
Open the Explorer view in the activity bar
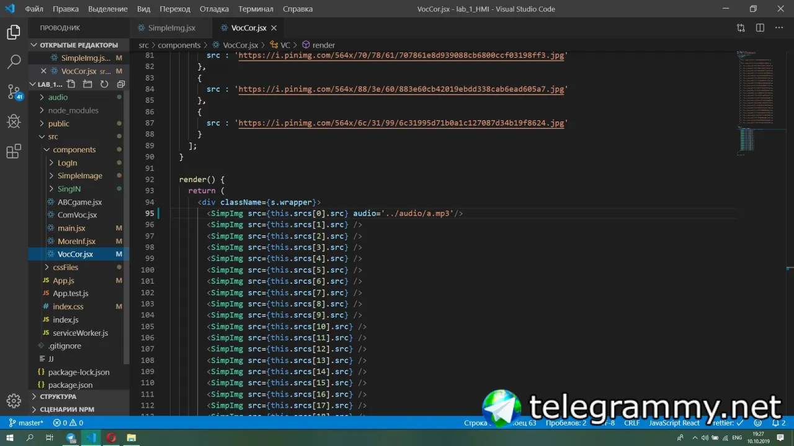pyautogui.click(x=14, y=32)
